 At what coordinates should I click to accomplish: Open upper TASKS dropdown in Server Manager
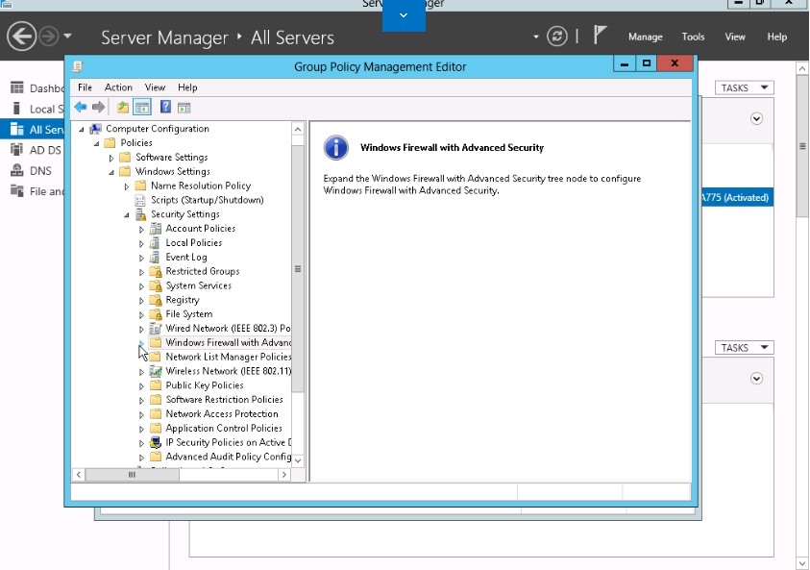click(745, 87)
